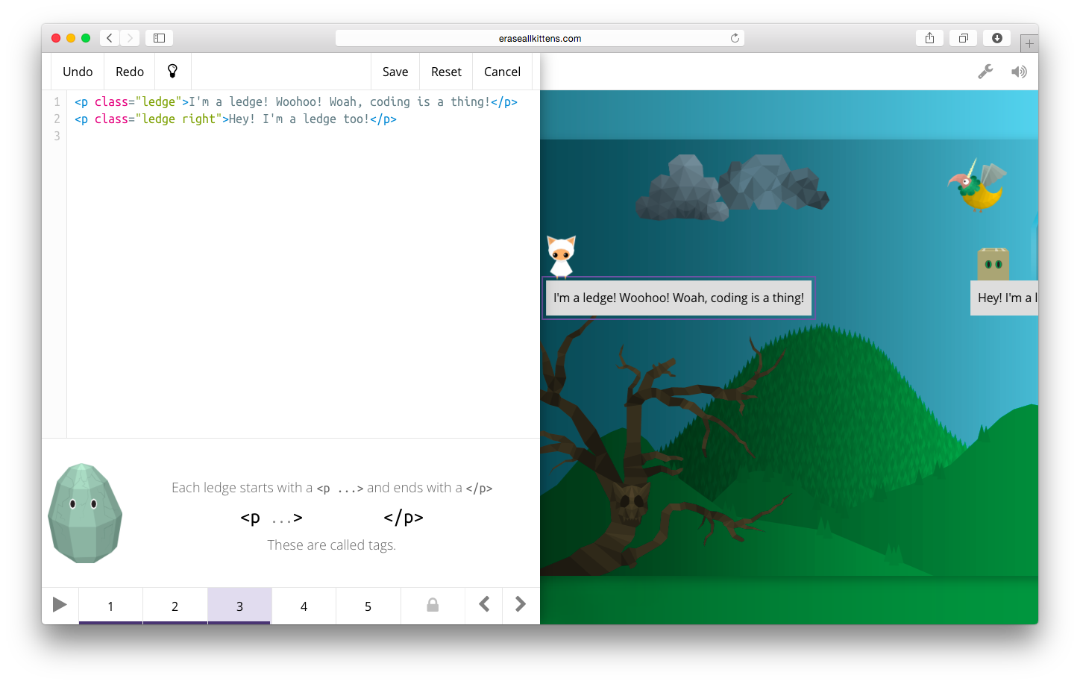The image size is (1080, 684).
Task: Click the skull carved in the tree
Action: (x=631, y=503)
